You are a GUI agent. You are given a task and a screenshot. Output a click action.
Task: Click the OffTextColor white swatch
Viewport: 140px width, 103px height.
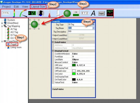pyautogui.click(x=74, y=71)
